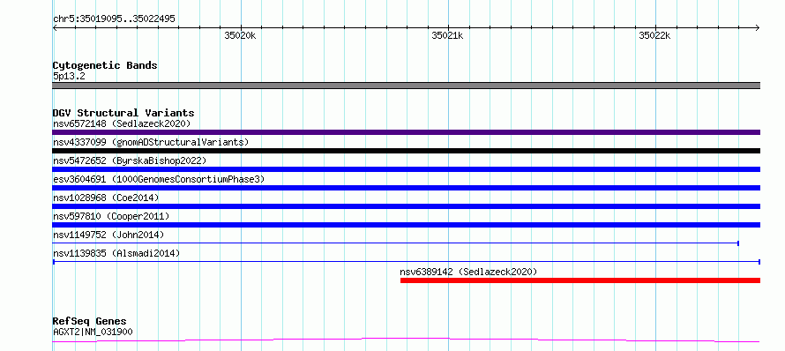Click the RefSeq Genes track title
Viewport: 785px width, 351px height.
(89, 321)
